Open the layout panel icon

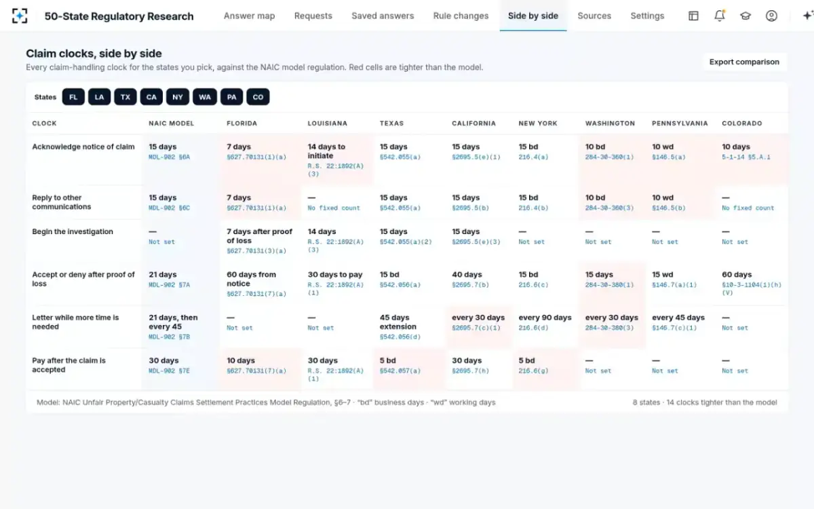693,16
